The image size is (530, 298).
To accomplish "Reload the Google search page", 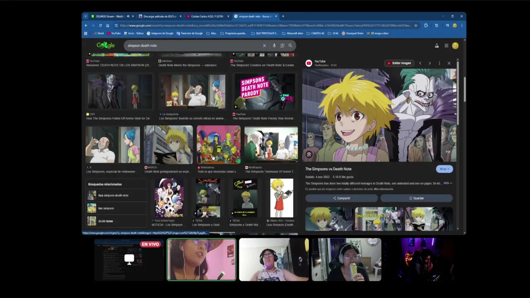I will click(x=100, y=25).
